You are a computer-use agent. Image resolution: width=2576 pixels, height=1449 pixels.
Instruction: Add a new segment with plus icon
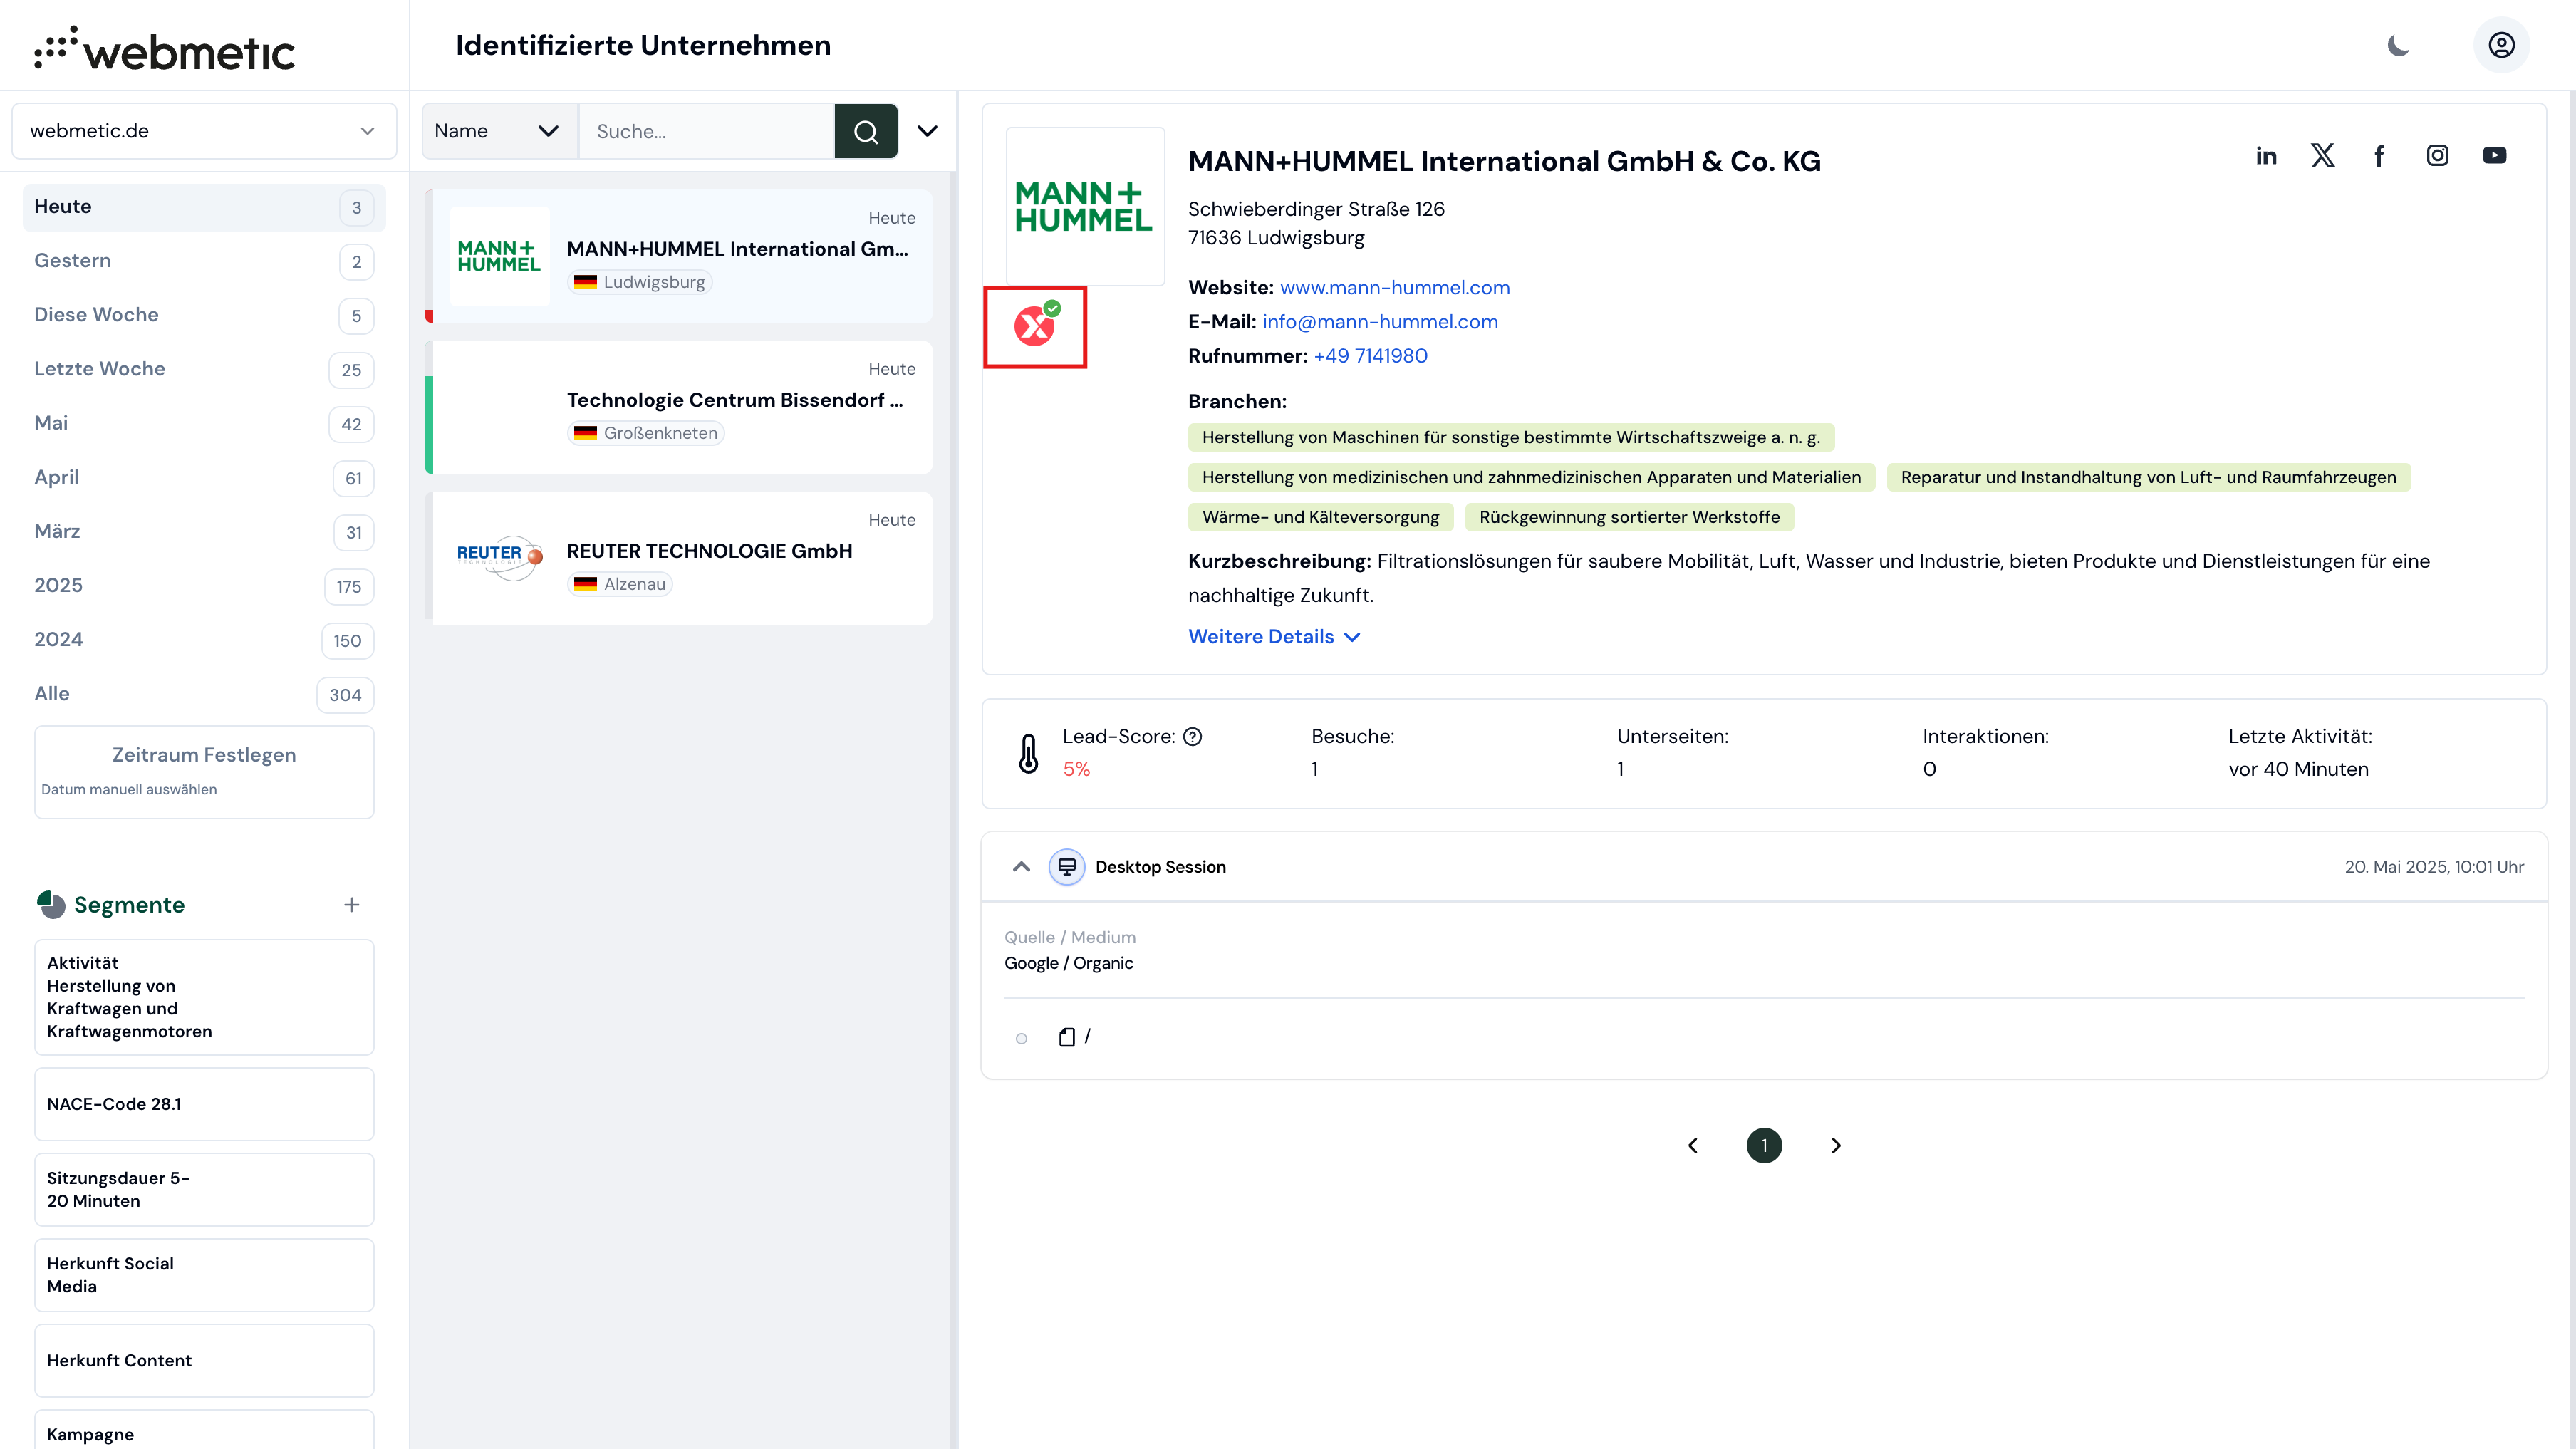(352, 905)
